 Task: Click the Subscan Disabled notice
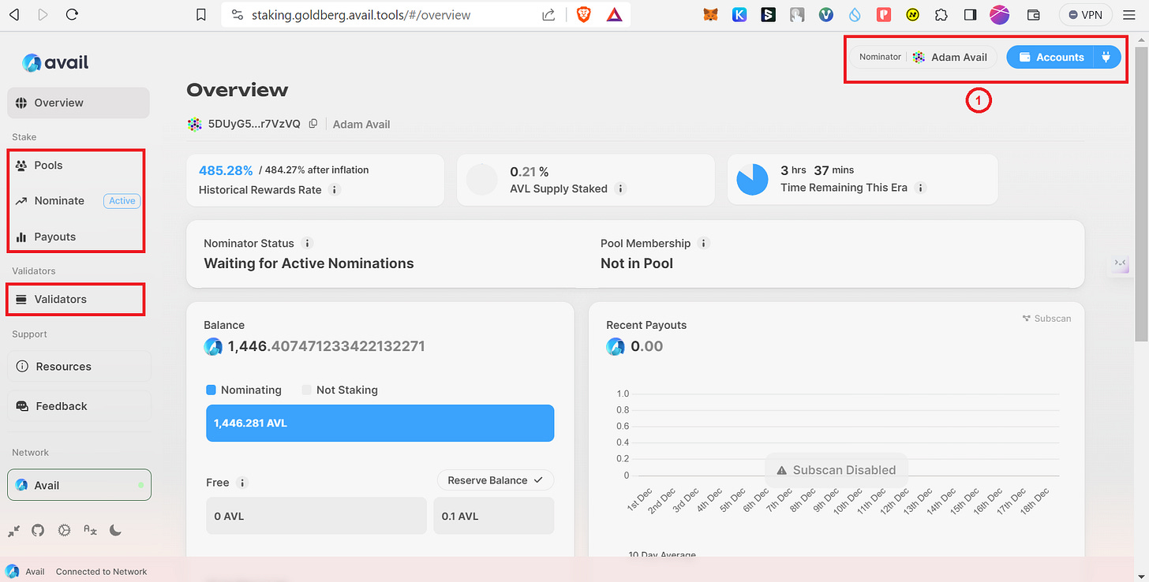tap(836, 470)
